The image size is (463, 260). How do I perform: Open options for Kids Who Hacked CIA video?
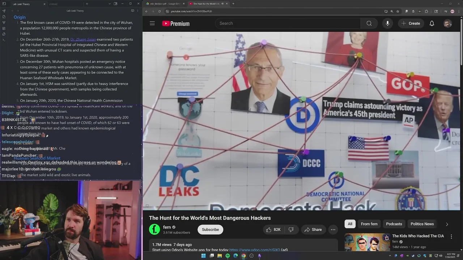coord(451,237)
